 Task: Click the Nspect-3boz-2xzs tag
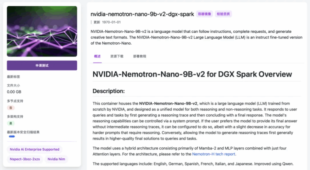click(25, 159)
